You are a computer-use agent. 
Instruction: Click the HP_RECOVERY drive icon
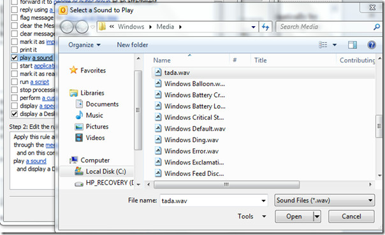pyautogui.click(x=79, y=183)
